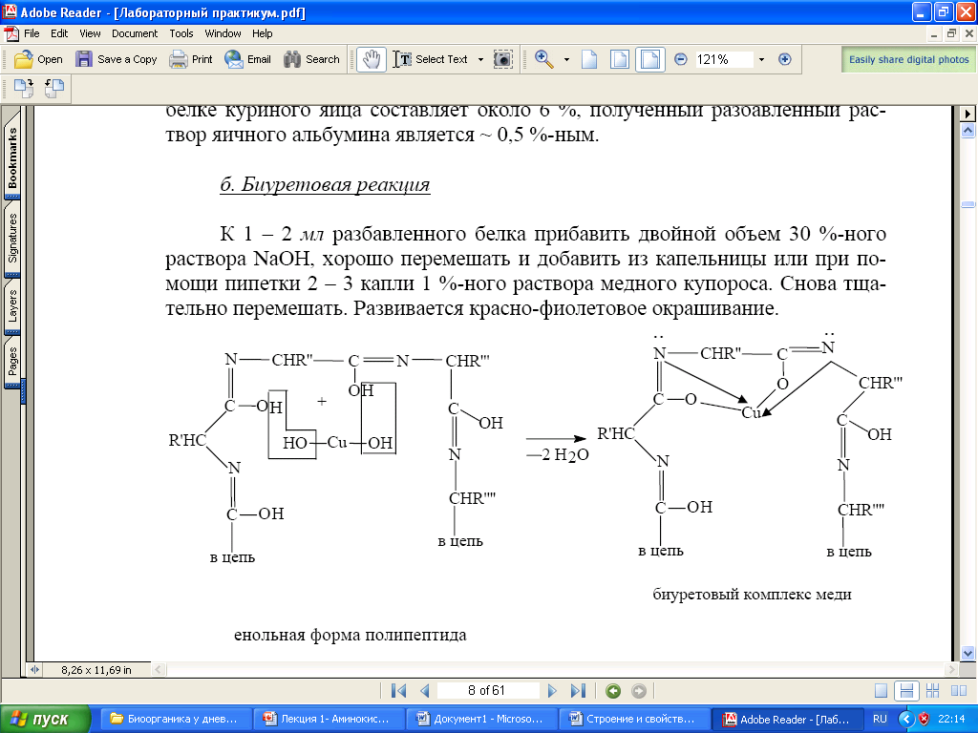Show the Layers side panel
Image resolution: width=978 pixels, height=733 pixels.
12,305
